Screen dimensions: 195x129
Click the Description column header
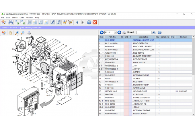[x=143, y=37]
